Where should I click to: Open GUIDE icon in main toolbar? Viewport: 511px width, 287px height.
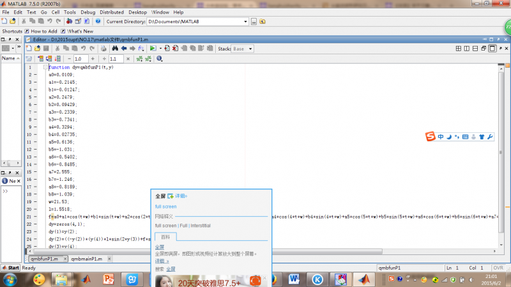(78, 21)
